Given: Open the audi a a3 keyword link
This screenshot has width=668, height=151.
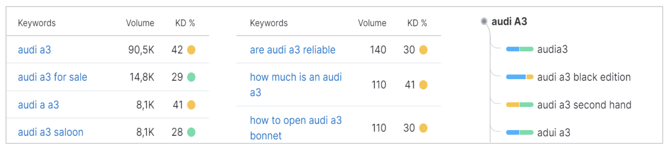Looking at the screenshot, I should click(x=38, y=105).
